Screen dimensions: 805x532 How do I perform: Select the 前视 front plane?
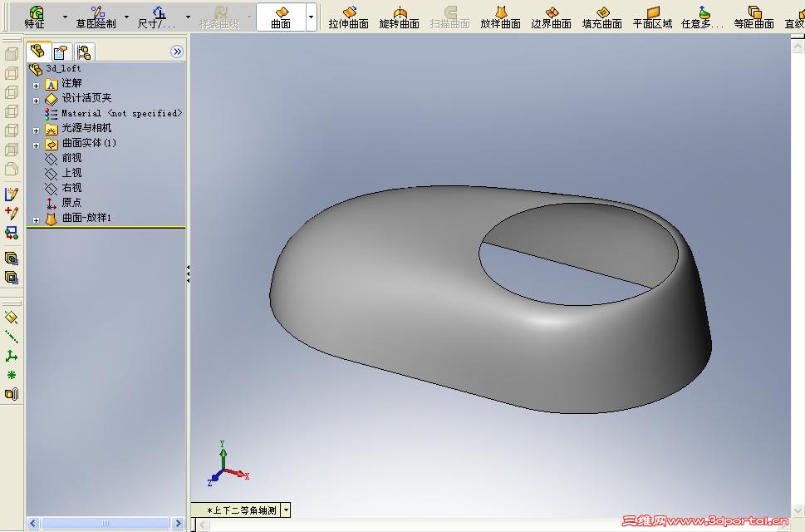click(x=64, y=158)
